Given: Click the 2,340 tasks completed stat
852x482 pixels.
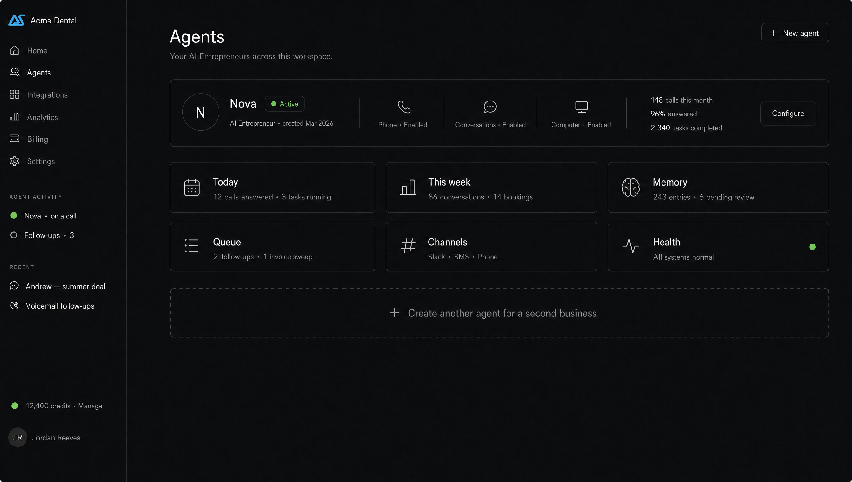Looking at the screenshot, I should coord(686,128).
